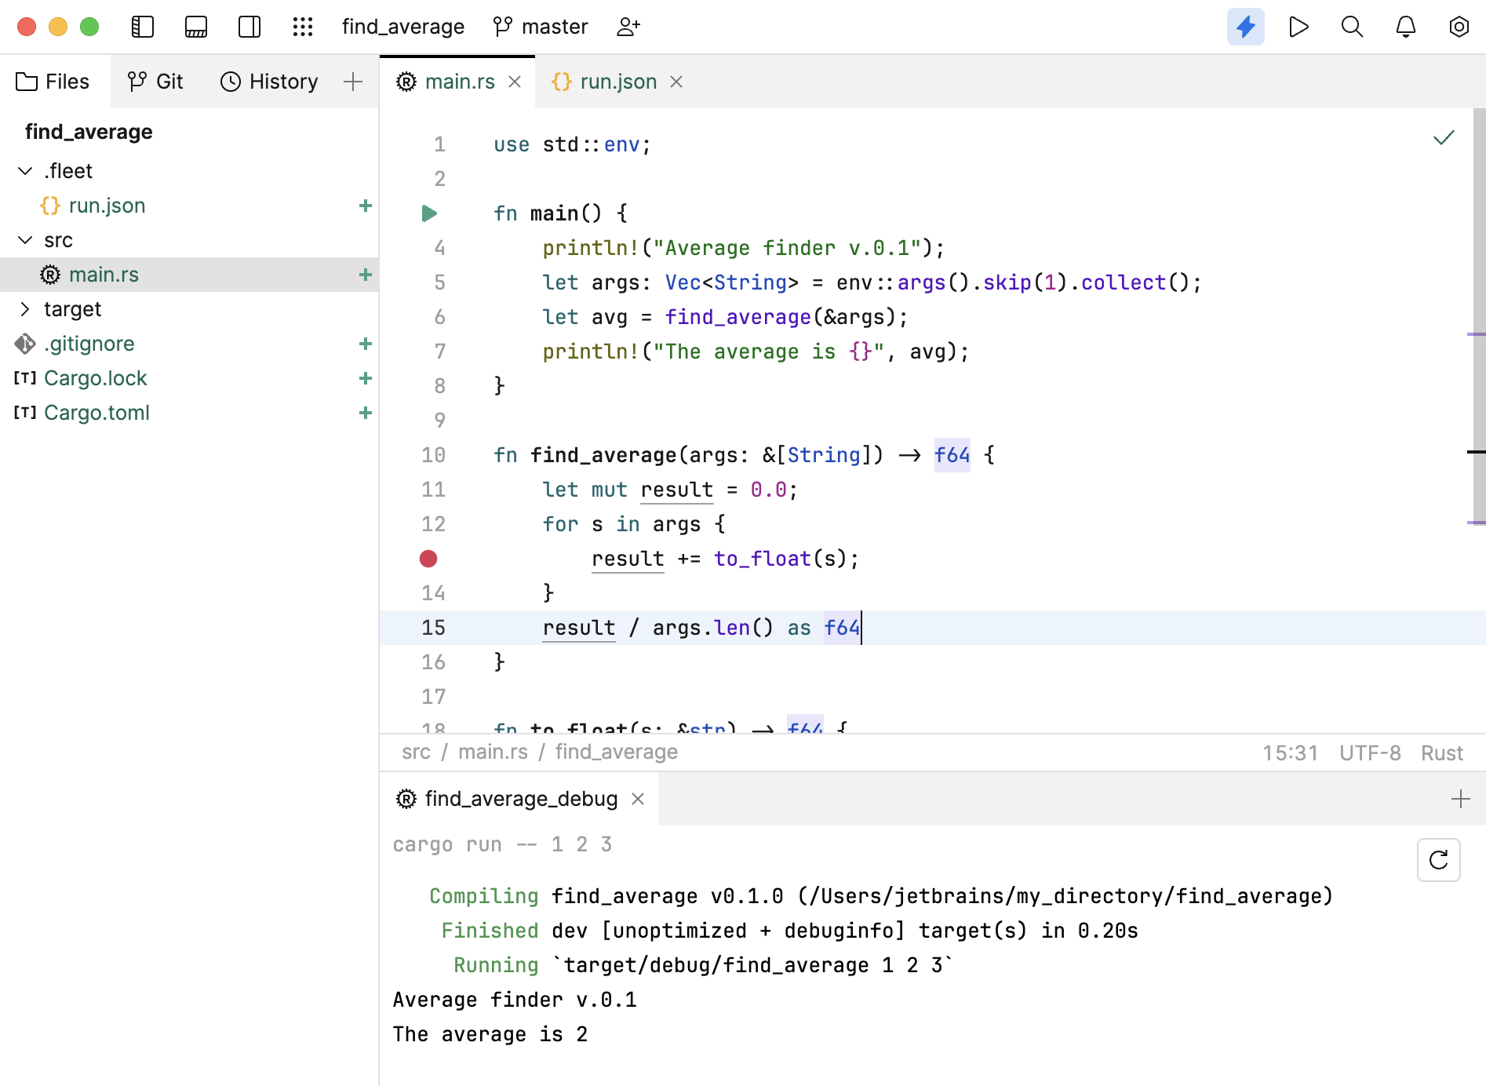
Task: Click the Run play icon in toolbar
Action: (x=1298, y=27)
